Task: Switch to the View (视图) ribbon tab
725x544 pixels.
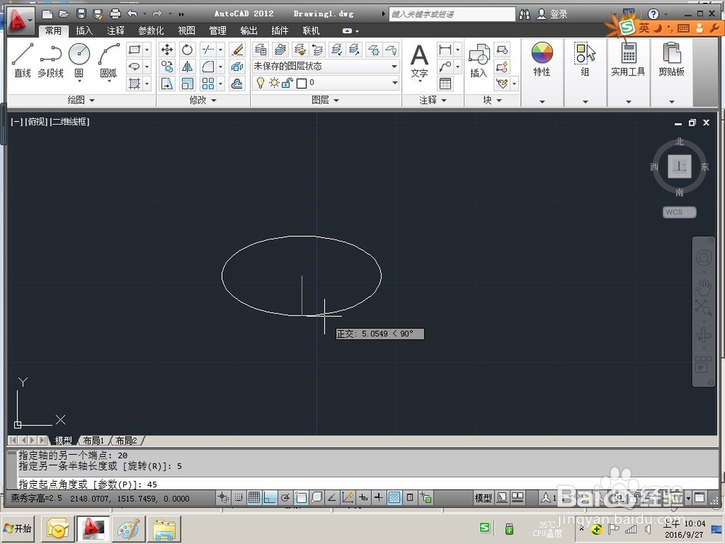Action: [186, 30]
